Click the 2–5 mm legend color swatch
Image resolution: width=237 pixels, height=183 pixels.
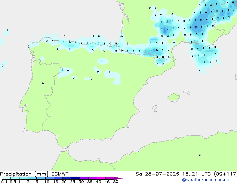click(32, 178)
